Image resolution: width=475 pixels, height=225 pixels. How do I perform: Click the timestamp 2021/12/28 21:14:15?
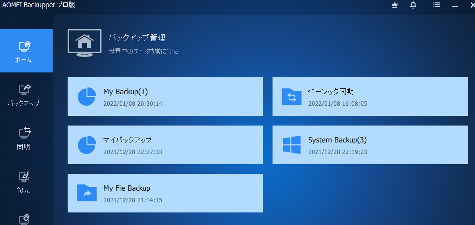(x=133, y=200)
